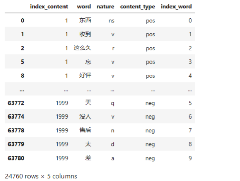
Task: Click the index_content column header
Action: [49, 6]
